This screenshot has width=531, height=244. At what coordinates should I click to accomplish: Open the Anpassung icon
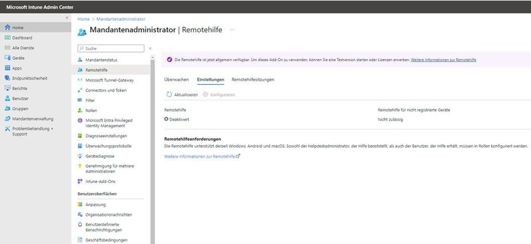(80, 204)
